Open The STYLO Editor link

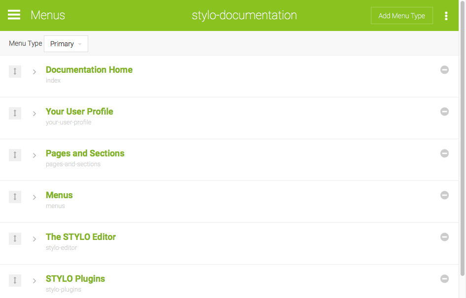(x=81, y=237)
